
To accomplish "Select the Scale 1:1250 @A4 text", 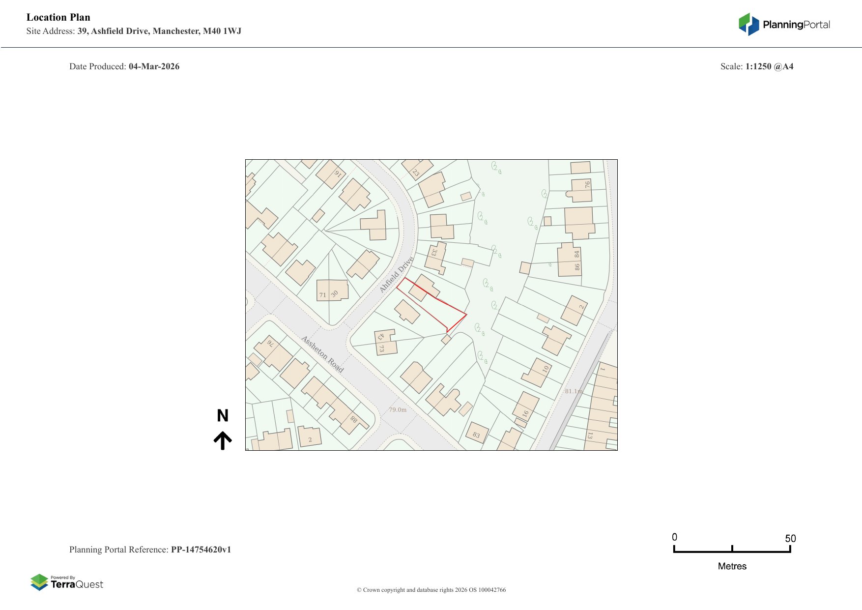I will pos(756,66).
